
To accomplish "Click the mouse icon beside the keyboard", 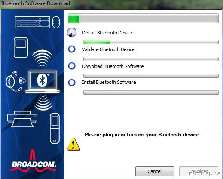I will (56, 22).
